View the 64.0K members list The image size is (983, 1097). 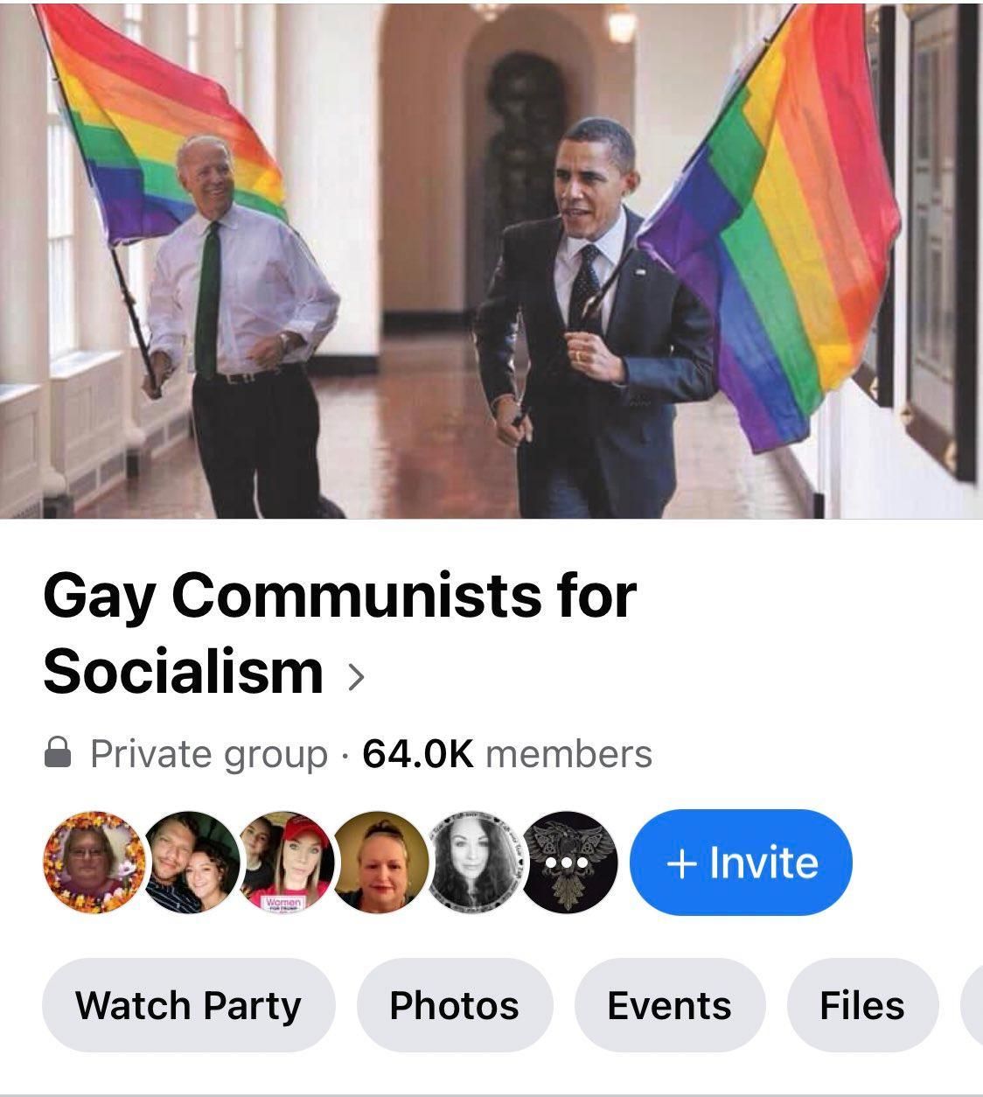[507, 753]
